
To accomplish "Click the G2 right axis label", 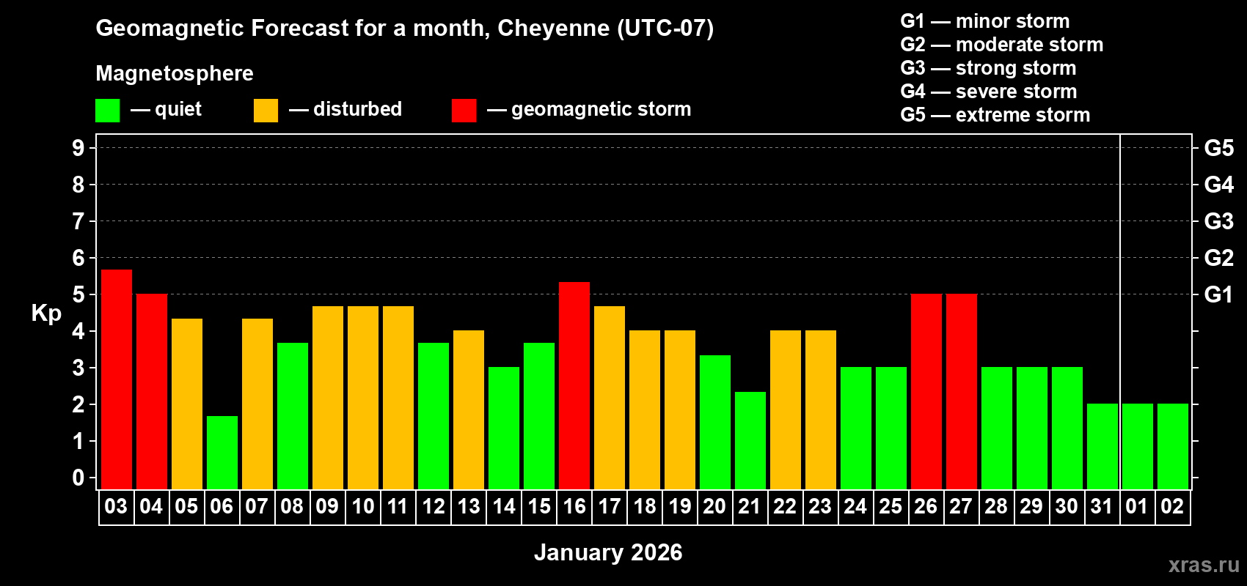I will tap(1219, 258).
